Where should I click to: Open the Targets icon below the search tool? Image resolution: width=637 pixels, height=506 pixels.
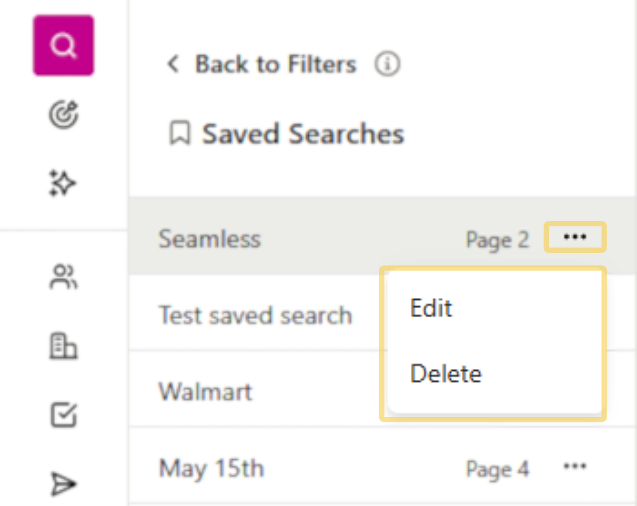tap(63, 114)
